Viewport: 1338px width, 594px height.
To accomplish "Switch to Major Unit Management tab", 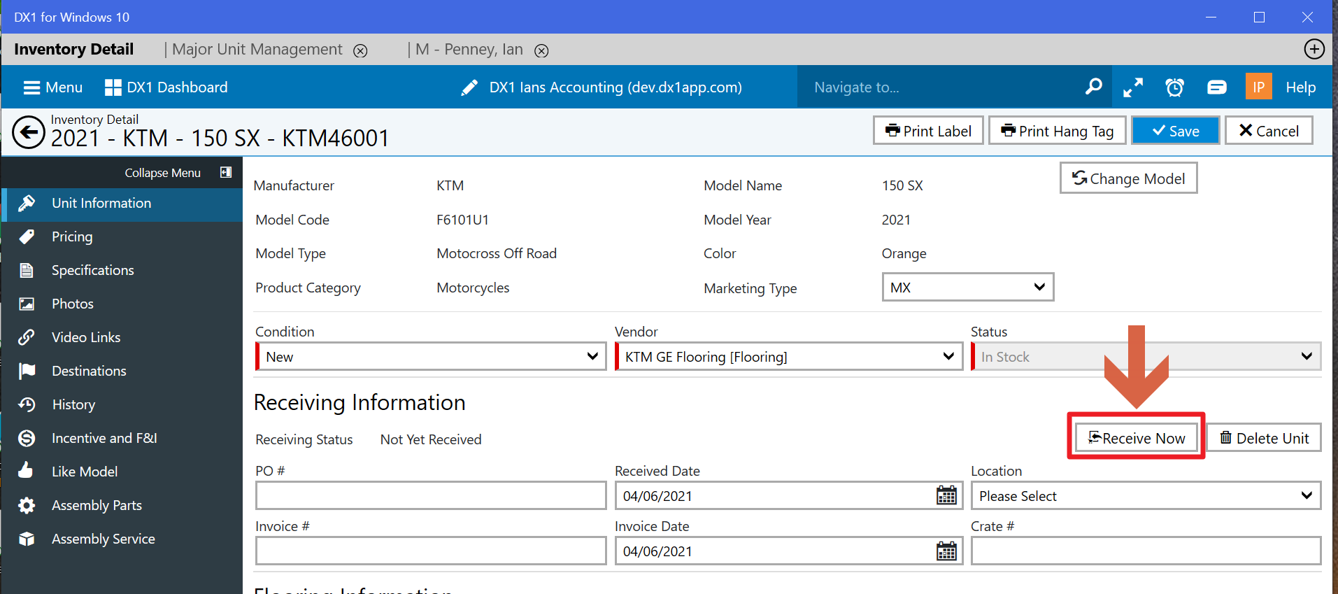I will (257, 49).
